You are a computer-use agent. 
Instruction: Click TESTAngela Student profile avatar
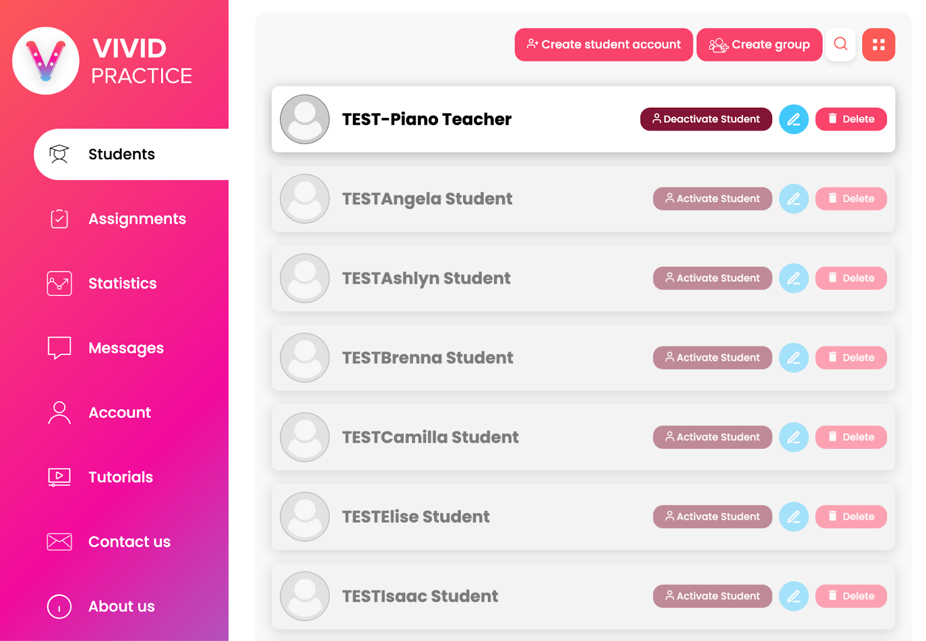305,199
